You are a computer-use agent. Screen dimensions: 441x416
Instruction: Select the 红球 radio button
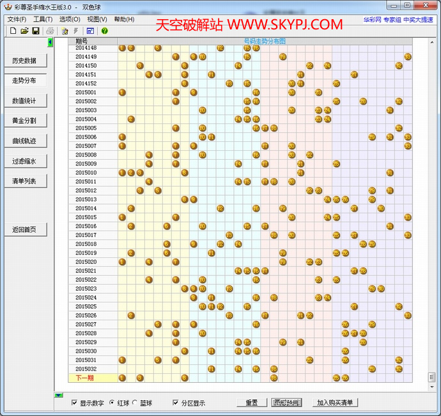click(112, 403)
